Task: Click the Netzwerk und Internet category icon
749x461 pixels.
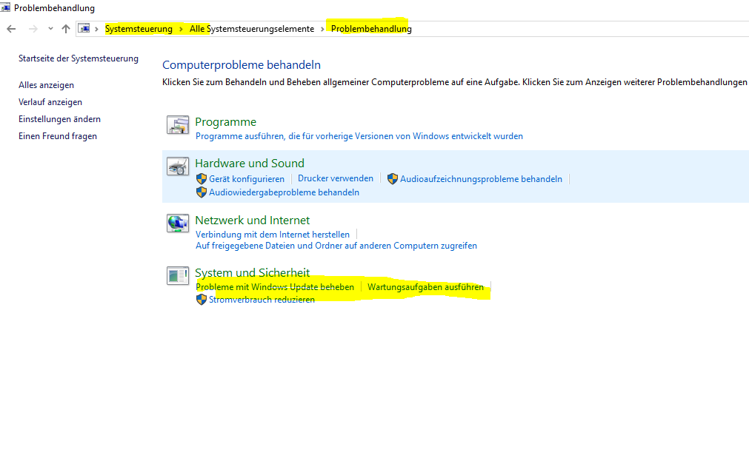Action: coord(178,223)
